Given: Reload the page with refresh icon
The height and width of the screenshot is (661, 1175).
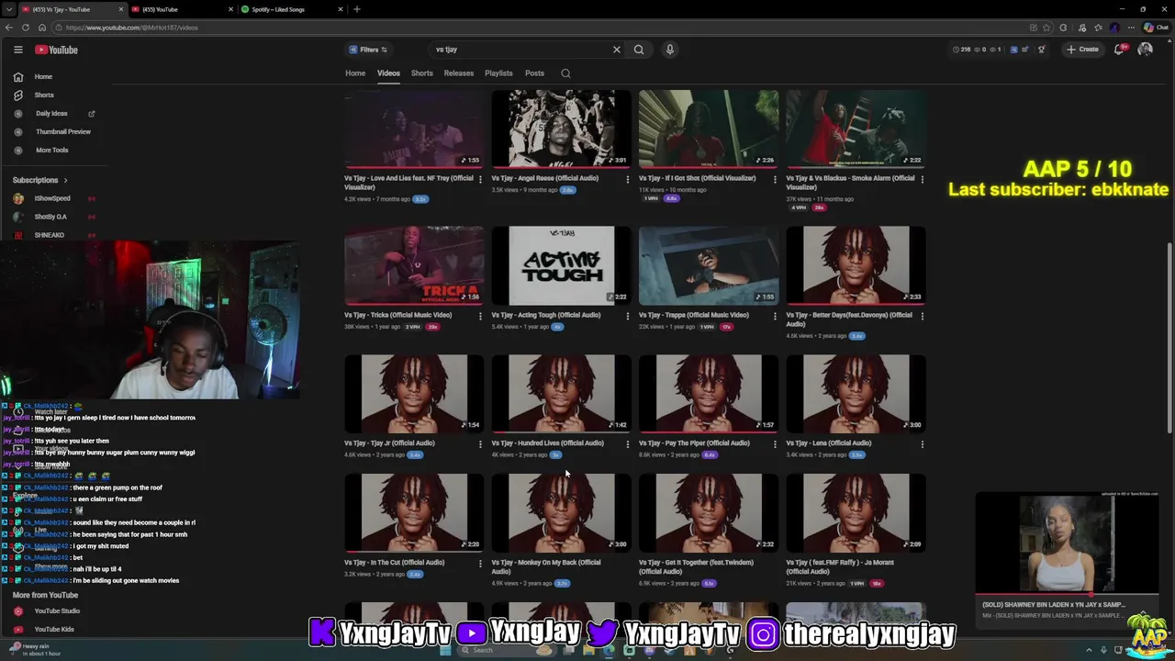Looking at the screenshot, I should (x=26, y=28).
